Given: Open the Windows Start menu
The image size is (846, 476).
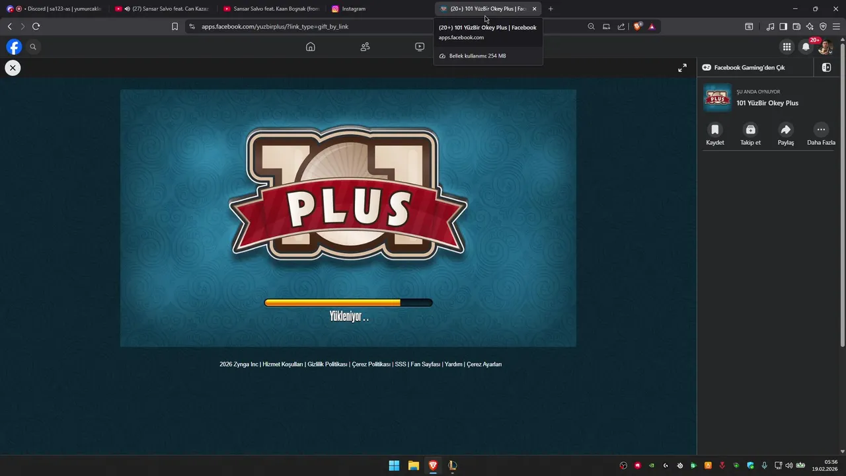Looking at the screenshot, I should coord(394,465).
